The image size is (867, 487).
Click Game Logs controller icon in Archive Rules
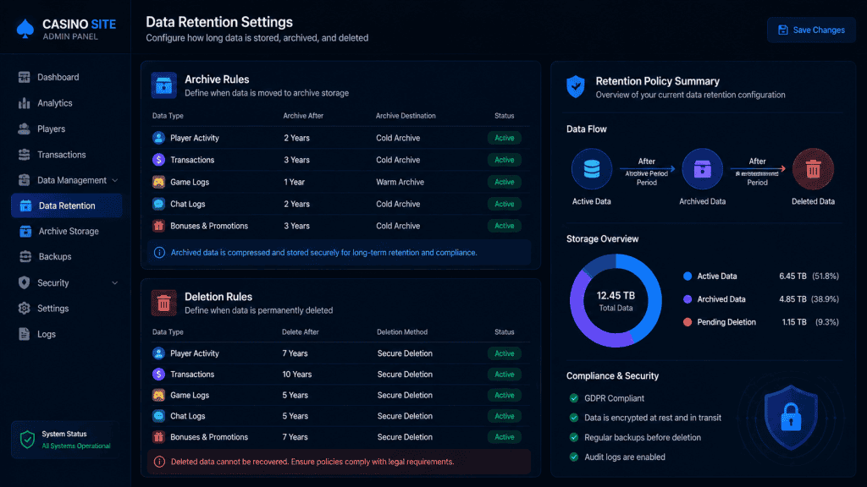[158, 182]
